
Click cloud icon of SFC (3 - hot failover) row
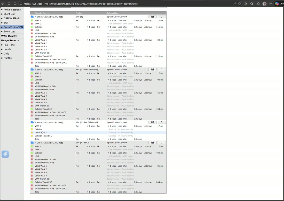[32, 122]
